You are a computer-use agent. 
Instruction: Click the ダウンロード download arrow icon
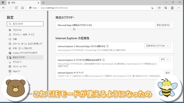pyautogui.click(x=10, y=62)
